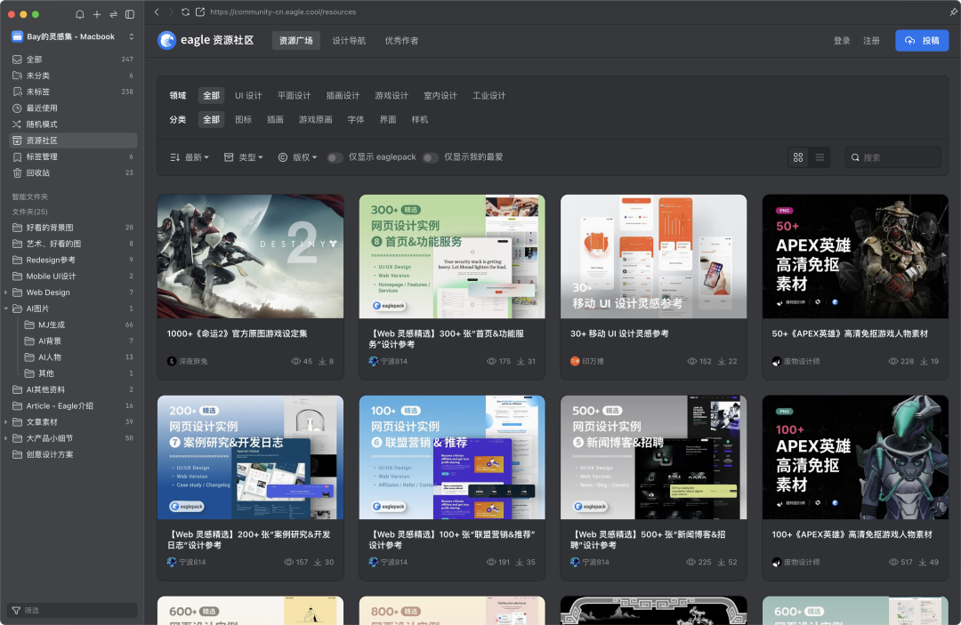Select the 优秀作者 tab

pyautogui.click(x=401, y=40)
